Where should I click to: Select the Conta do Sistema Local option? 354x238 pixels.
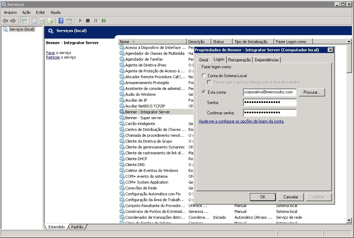point(204,75)
